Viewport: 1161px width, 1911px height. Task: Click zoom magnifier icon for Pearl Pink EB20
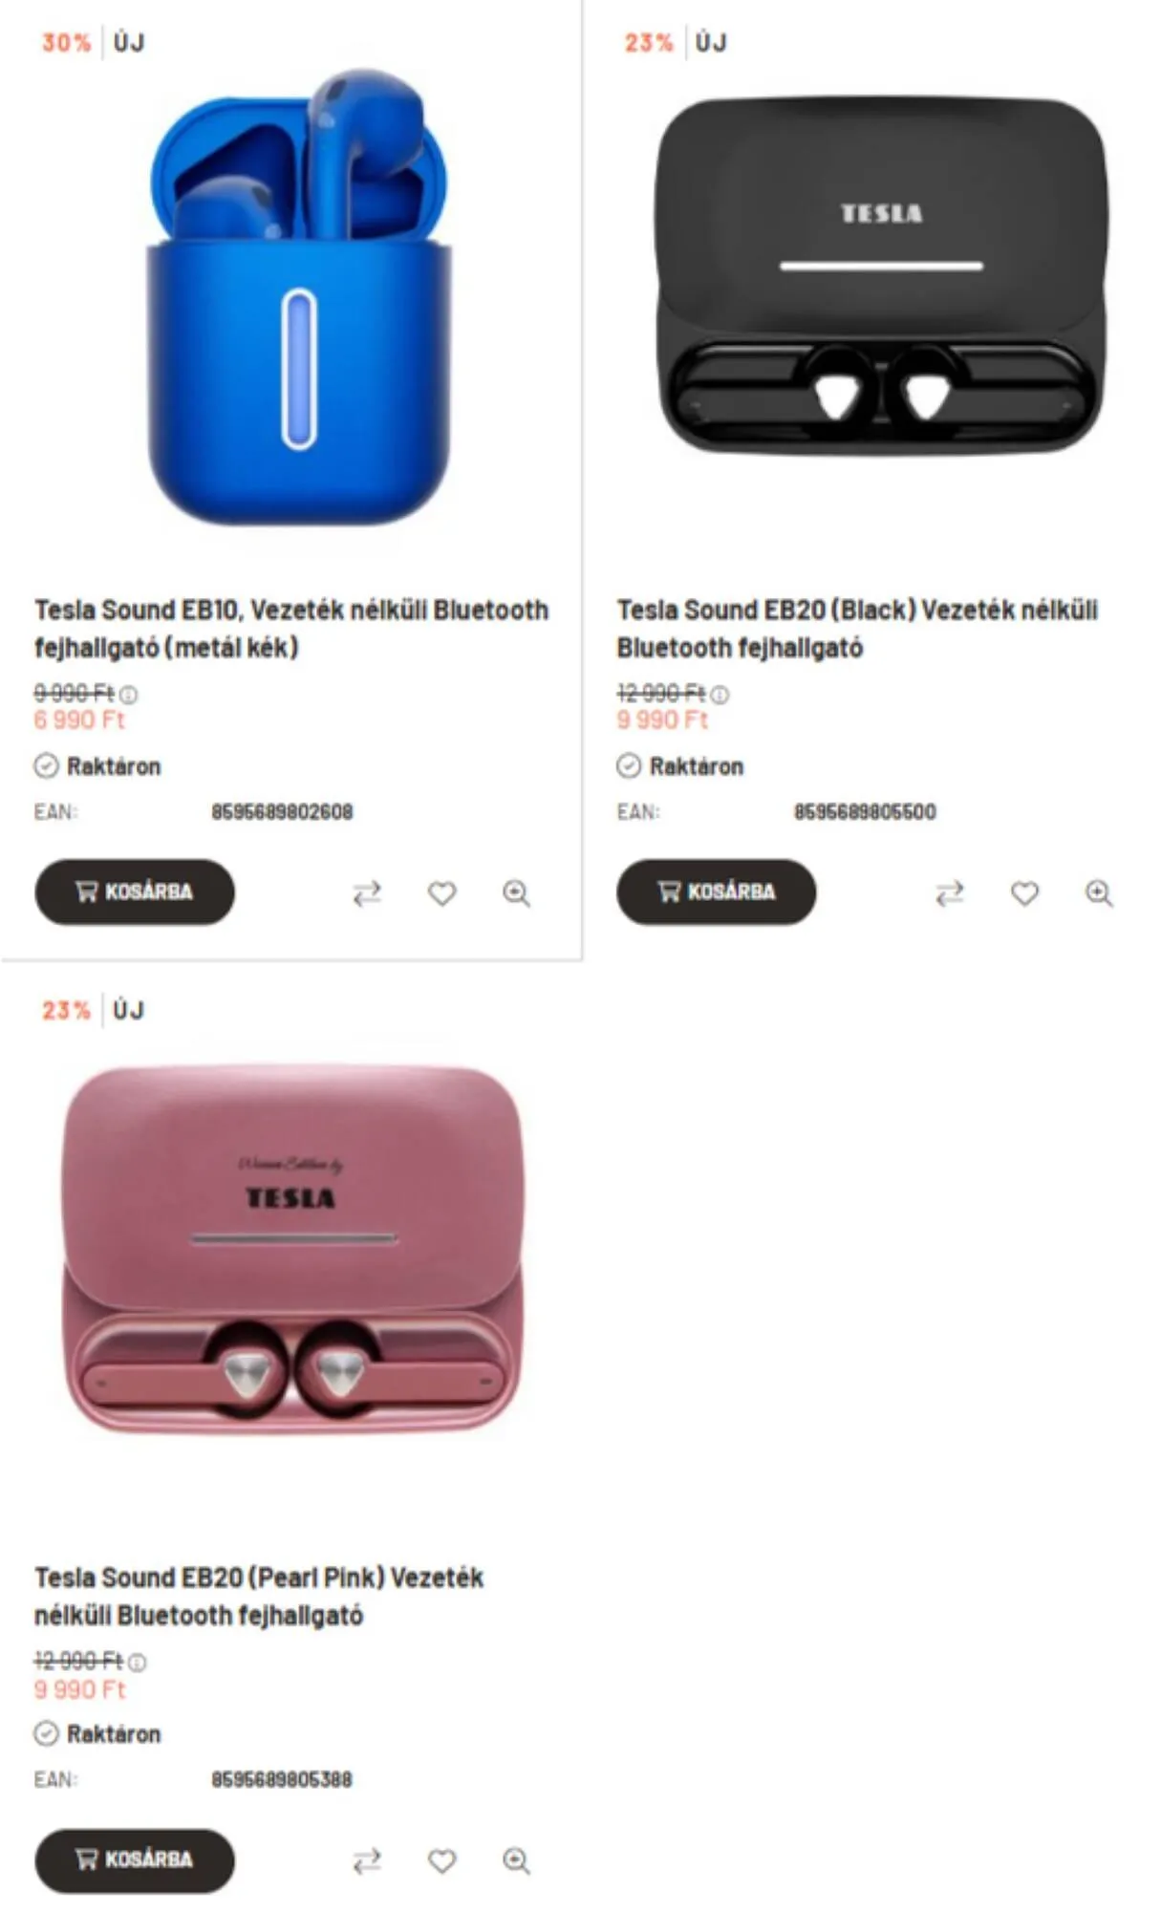(516, 1860)
